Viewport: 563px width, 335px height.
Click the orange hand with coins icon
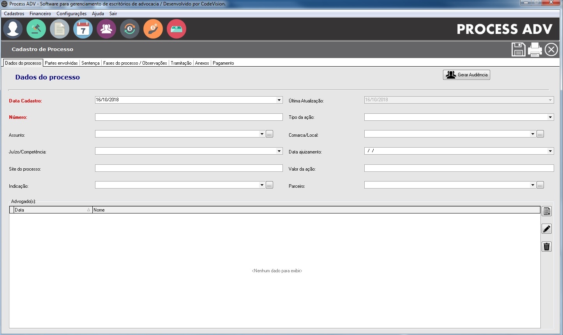[153, 29]
